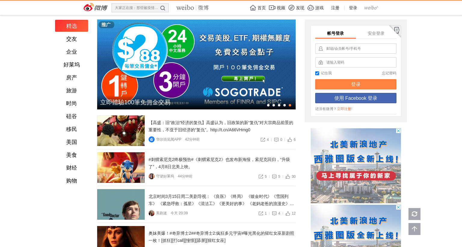Click the back-to-top arrow button
This screenshot has width=462, height=247.
pyautogui.click(x=414, y=229)
